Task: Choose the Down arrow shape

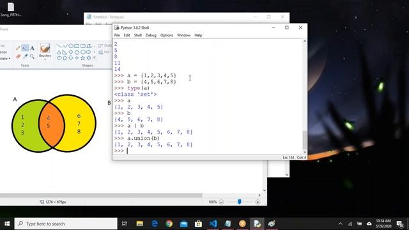Action: click(x=71, y=58)
